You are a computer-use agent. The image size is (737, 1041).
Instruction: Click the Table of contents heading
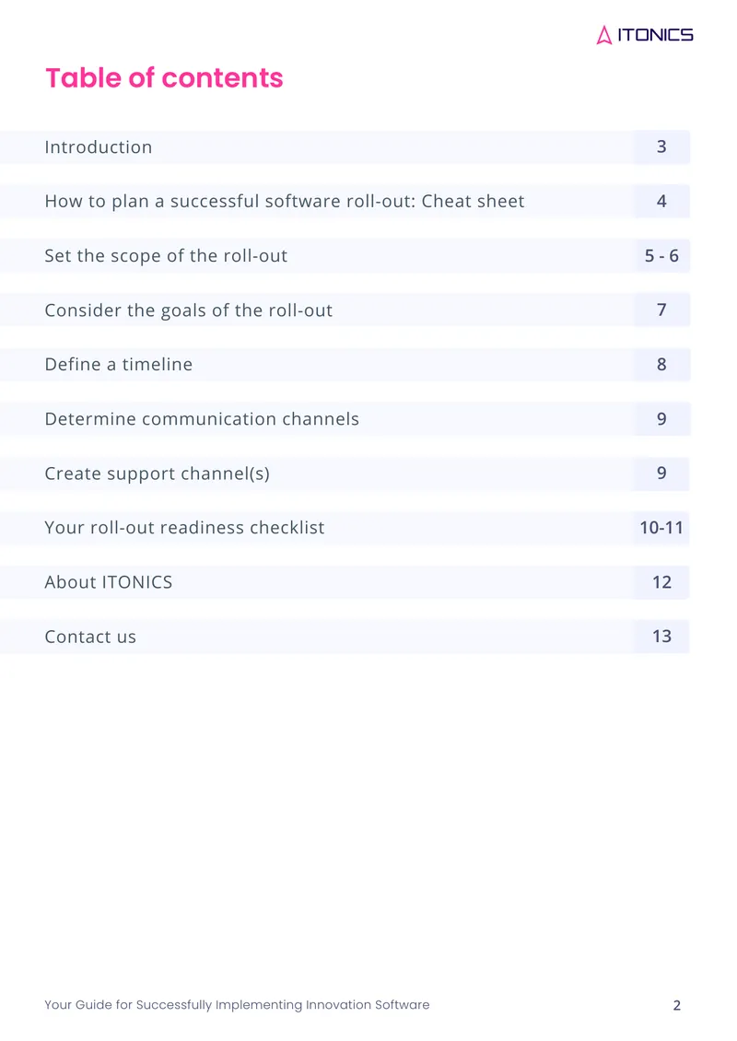(164, 77)
